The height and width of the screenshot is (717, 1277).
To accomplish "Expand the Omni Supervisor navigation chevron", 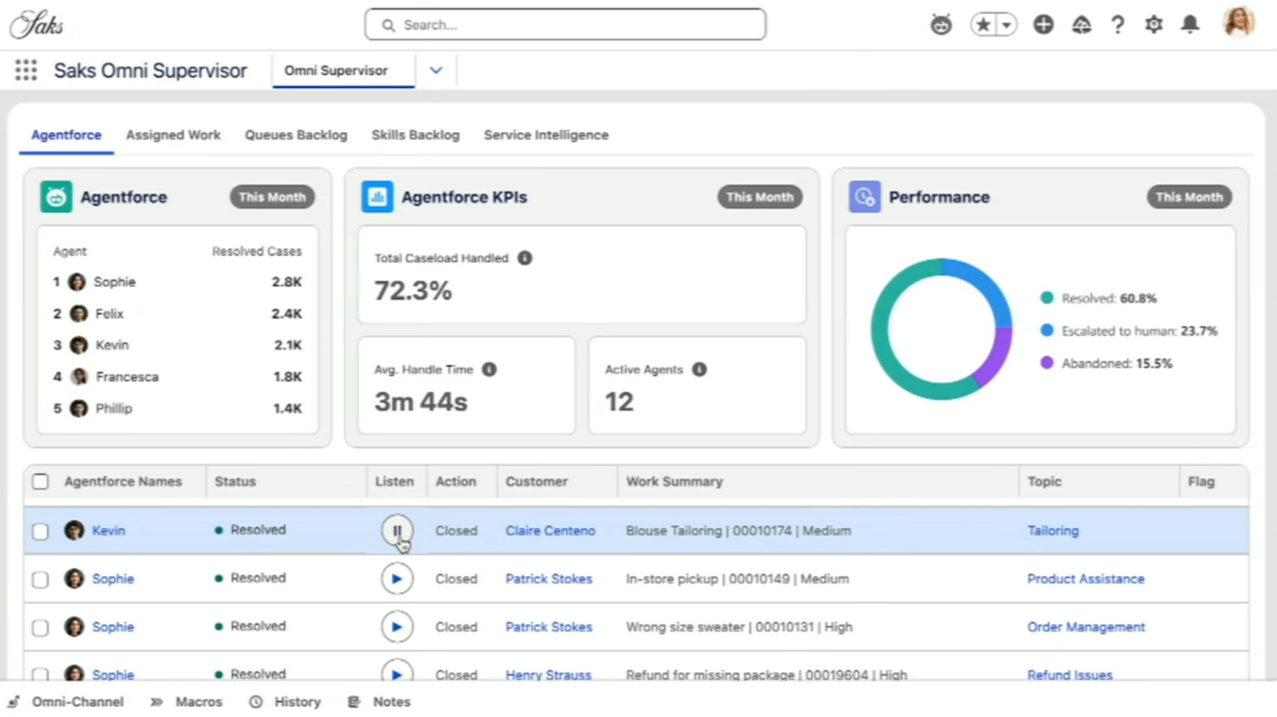I will [x=436, y=71].
